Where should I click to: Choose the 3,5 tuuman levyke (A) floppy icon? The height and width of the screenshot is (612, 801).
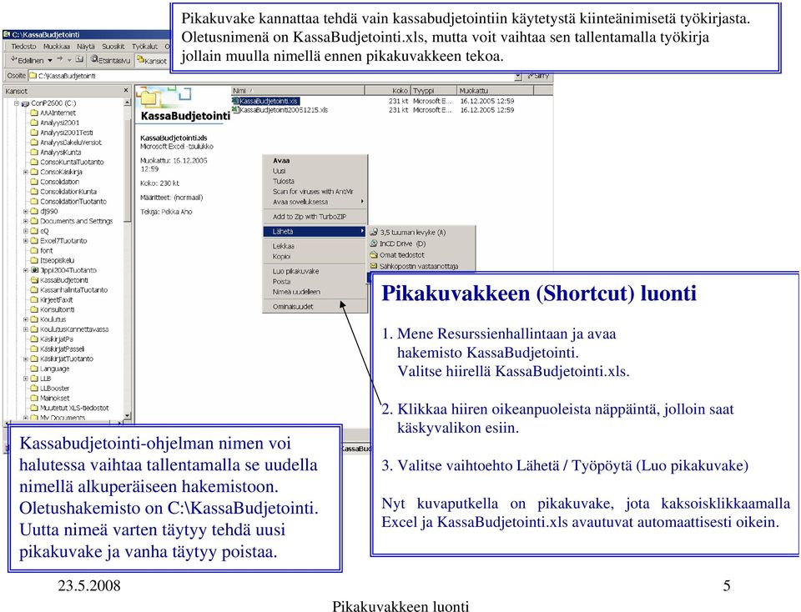(x=374, y=233)
